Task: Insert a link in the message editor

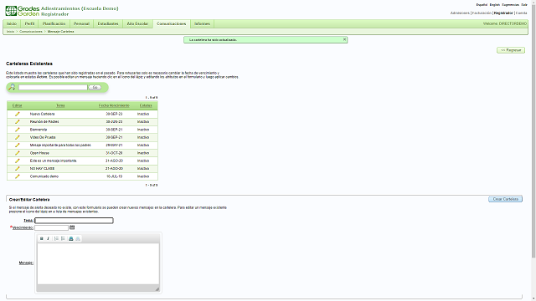Action: coord(71,238)
